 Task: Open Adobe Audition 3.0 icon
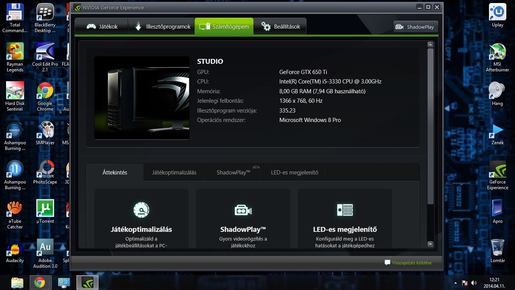pos(45,254)
